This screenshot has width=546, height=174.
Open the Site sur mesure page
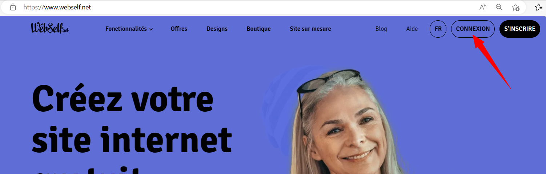coord(310,29)
